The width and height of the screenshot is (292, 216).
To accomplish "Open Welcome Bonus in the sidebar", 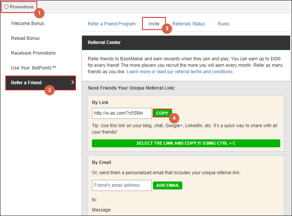I will pyautogui.click(x=28, y=24).
